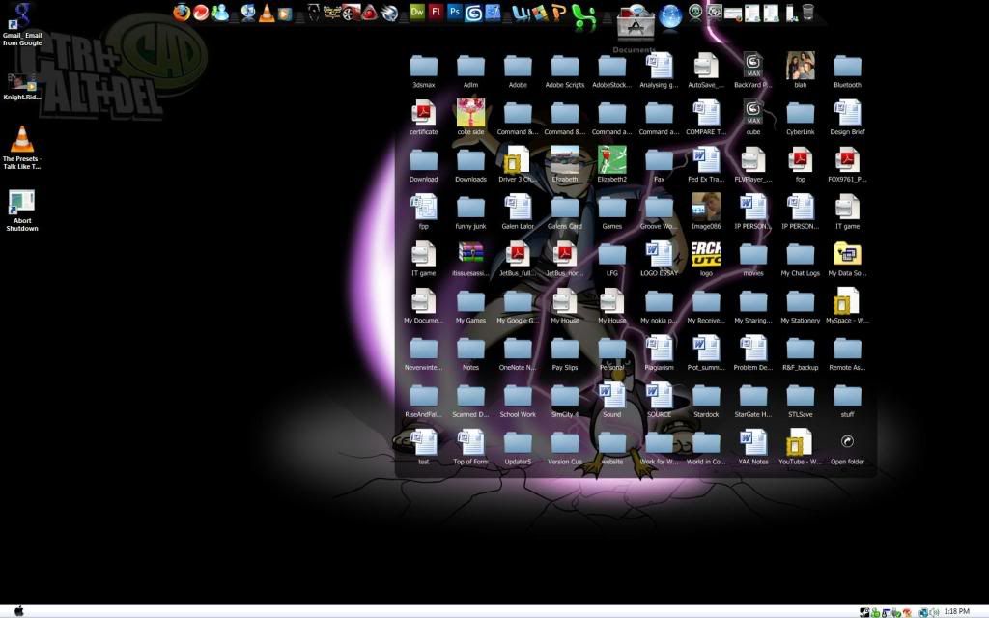This screenshot has width=989, height=618.
Task: Open the movies folder
Action: (753, 261)
